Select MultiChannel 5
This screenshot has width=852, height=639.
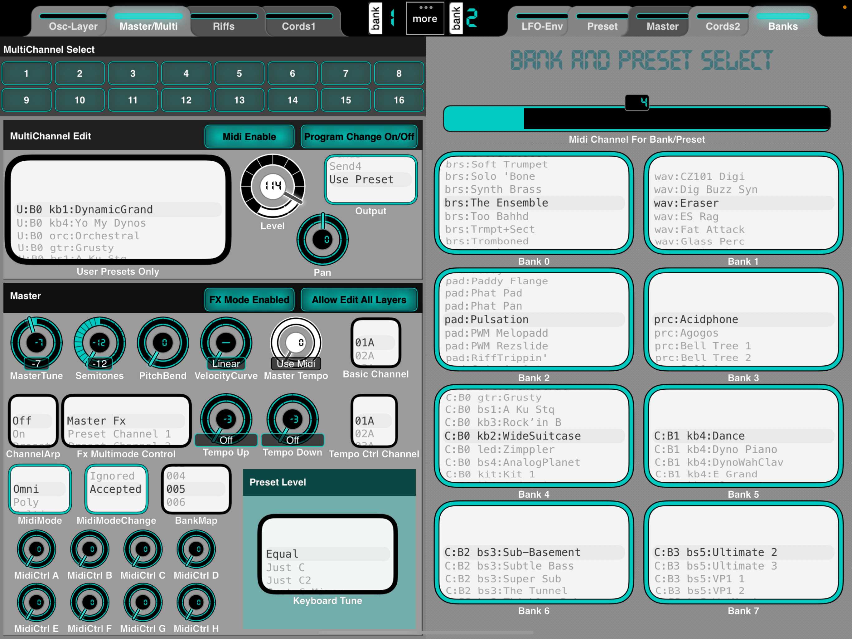click(x=239, y=73)
